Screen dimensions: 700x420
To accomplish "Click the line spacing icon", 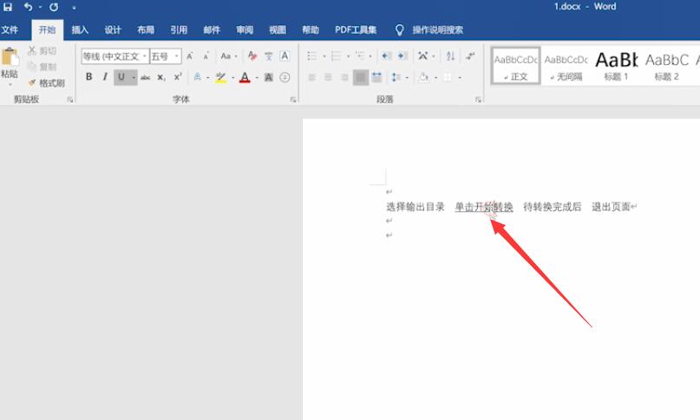I will click(396, 78).
